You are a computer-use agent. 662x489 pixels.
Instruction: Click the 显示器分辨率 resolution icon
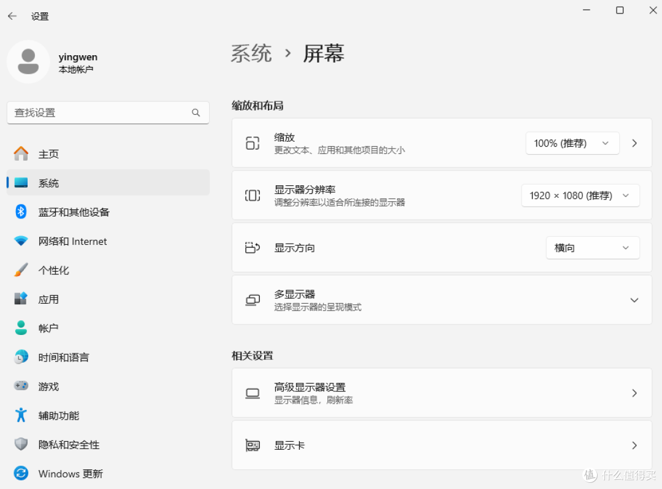pos(253,195)
